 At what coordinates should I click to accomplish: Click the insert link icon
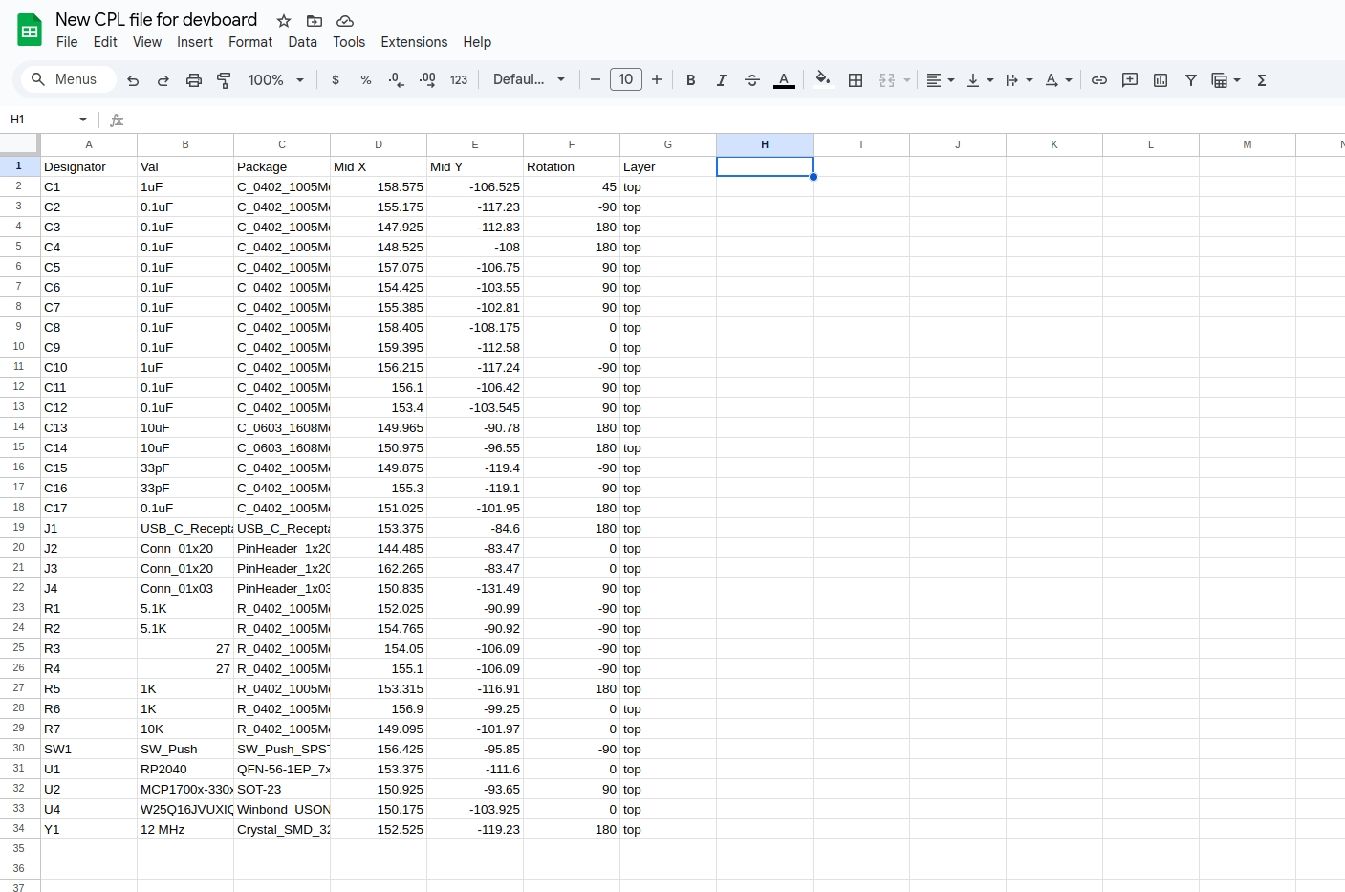(x=1099, y=80)
